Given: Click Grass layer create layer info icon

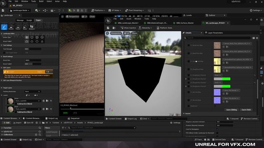Looking at the screenshot, I should pyautogui.click(x=44, y=101).
